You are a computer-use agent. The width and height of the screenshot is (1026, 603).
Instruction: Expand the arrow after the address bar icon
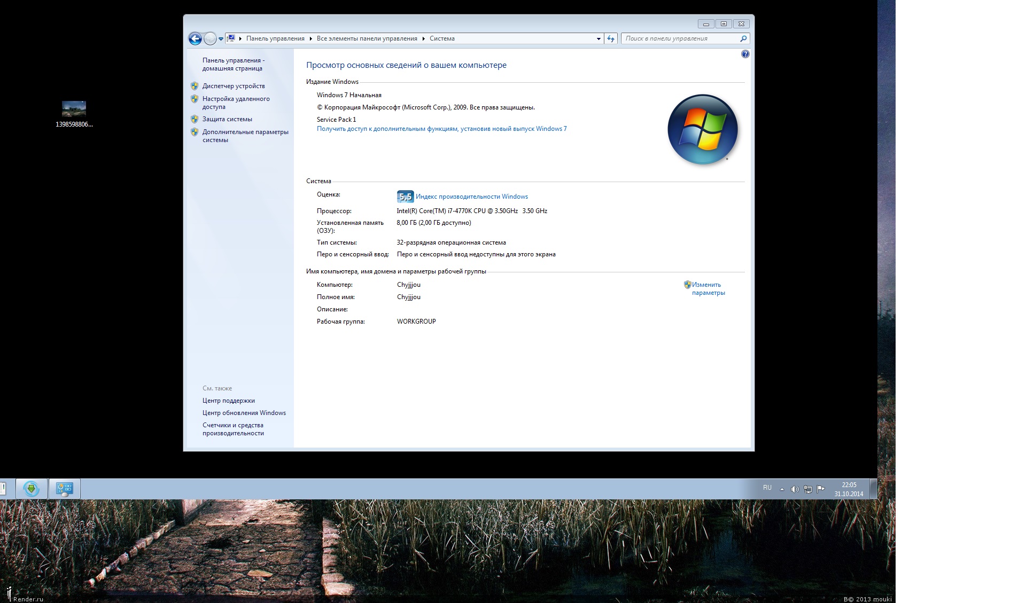coord(240,38)
